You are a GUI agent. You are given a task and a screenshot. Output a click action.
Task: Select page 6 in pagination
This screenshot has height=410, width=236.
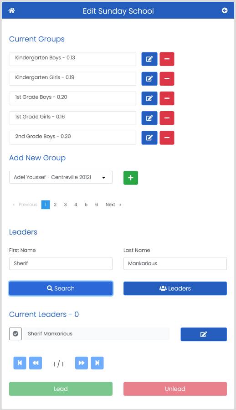tap(97, 205)
